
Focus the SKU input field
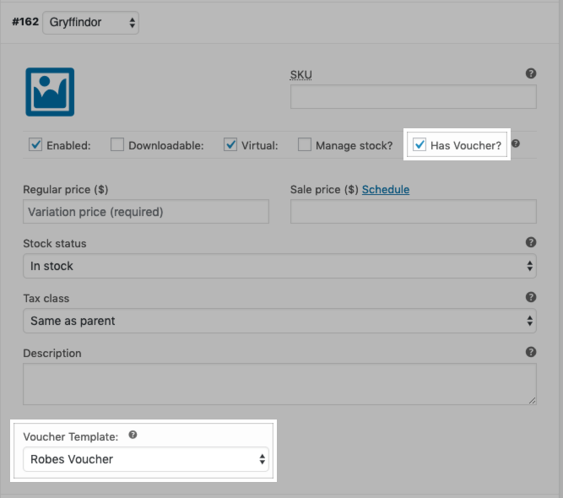(414, 96)
